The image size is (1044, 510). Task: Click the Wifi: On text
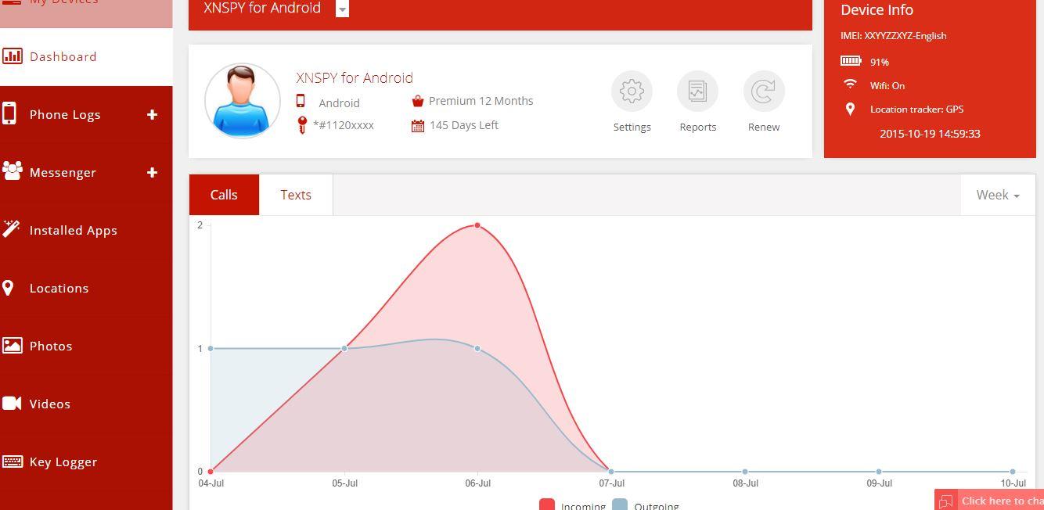pyautogui.click(x=887, y=86)
